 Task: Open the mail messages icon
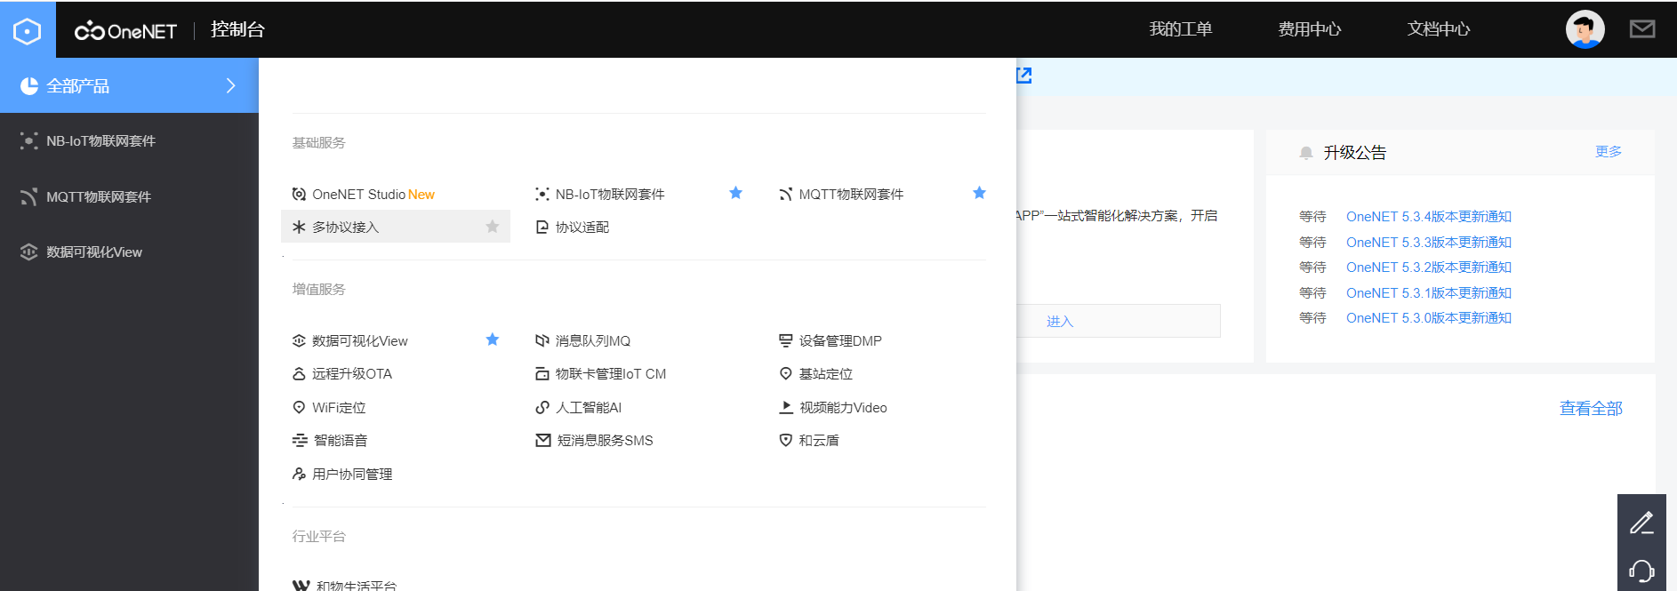click(1641, 29)
